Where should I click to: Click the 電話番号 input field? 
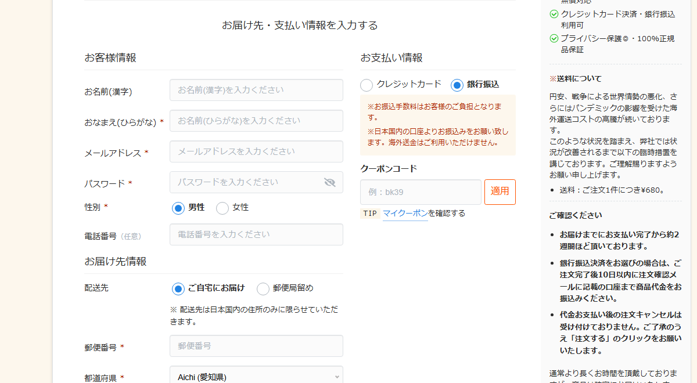(x=256, y=234)
